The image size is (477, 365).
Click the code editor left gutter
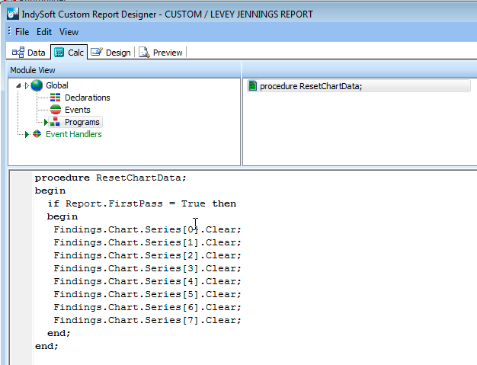coord(21,267)
